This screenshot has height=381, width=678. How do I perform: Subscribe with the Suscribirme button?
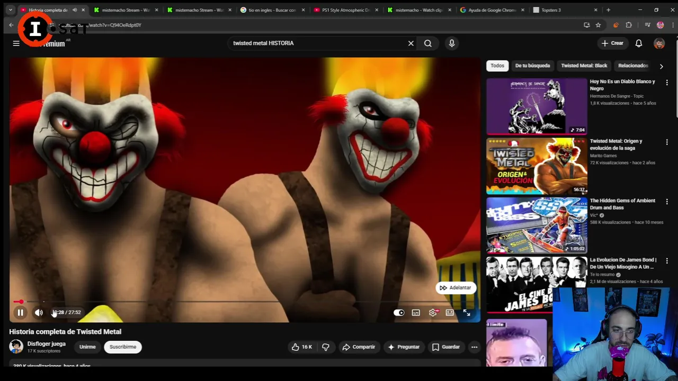123,347
